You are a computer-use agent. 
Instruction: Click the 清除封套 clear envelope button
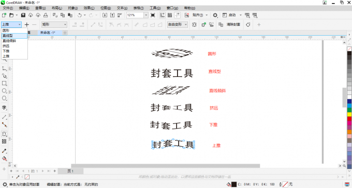click(233, 24)
